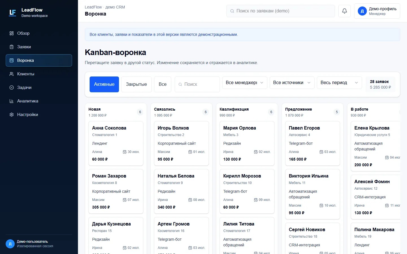The width and height of the screenshot is (407, 254).
Task: Open Демо-профиль menu button
Action: 377,11
